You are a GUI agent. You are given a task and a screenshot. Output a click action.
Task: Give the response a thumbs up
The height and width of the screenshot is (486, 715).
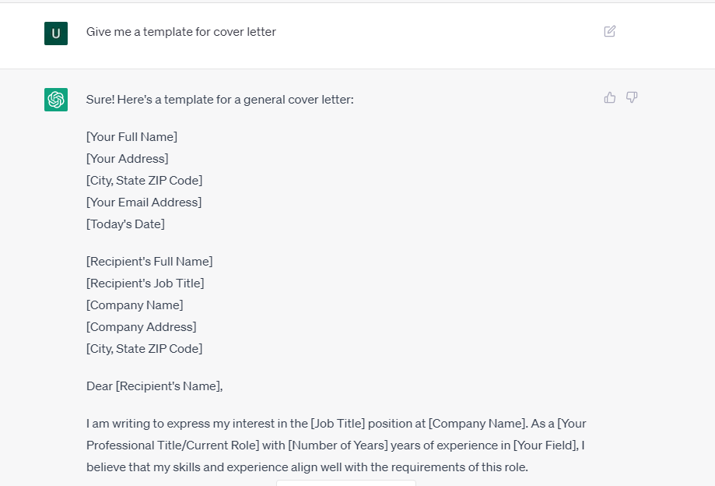pyautogui.click(x=610, y=97)
